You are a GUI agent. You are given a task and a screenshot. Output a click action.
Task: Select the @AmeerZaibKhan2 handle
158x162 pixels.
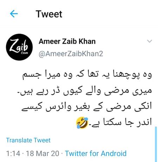(71, 54)
